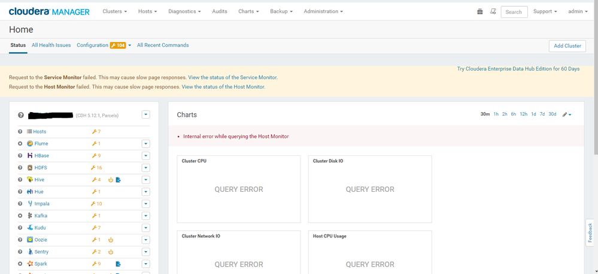Open Kudu configuration issues wrench (7)
598x274 pixels.
click(x=96, y=228)
